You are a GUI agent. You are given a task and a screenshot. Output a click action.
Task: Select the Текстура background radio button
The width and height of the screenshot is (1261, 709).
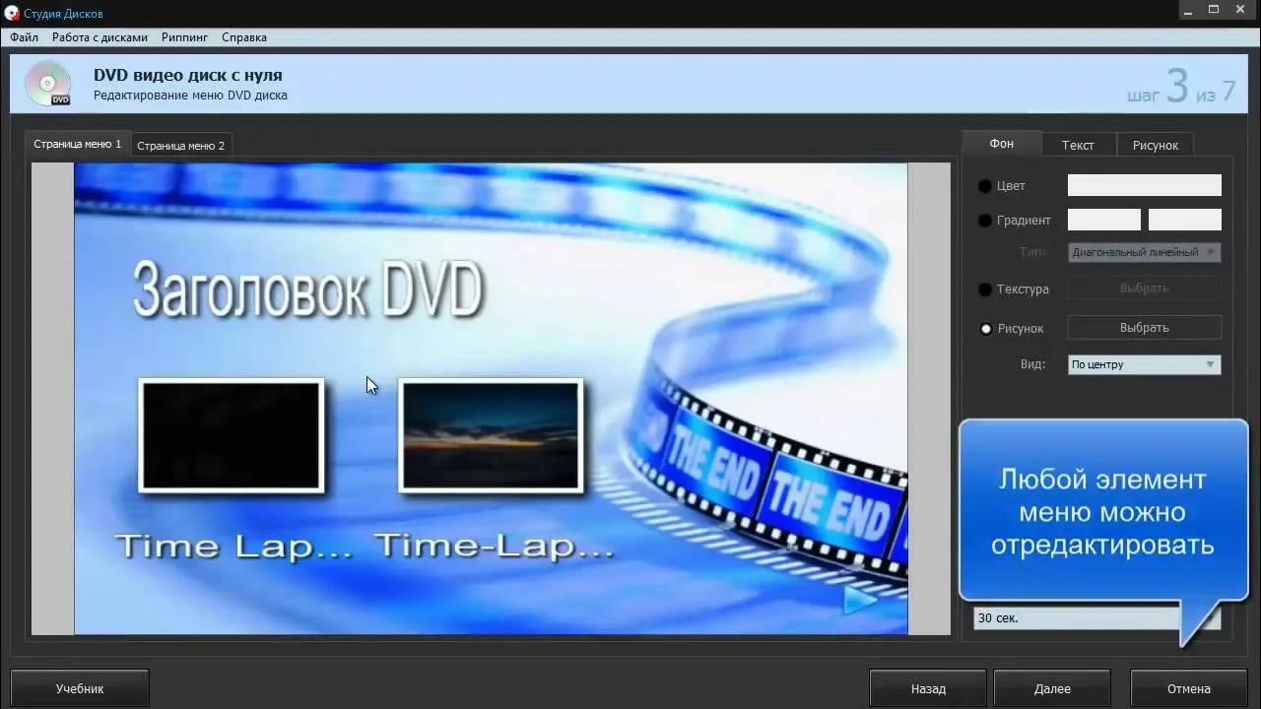click(x=985, y=290)
